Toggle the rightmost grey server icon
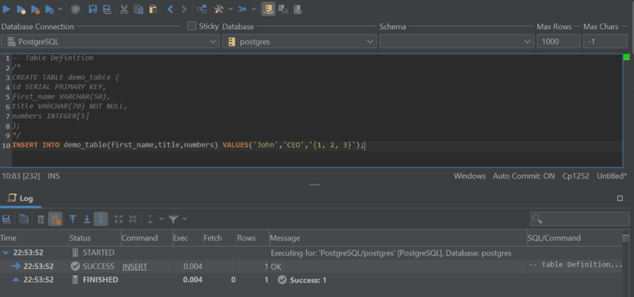Image resolution: width=634 pixels, height=297 pixels. [x=297, y=9]
